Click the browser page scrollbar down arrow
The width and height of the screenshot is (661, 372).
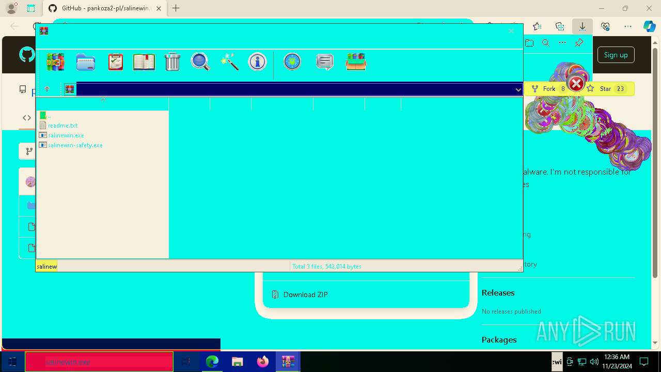(655, 343)
